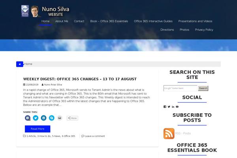Go to the Contact page
Screen dimensions: 237x158
click(x=79, y=21)
